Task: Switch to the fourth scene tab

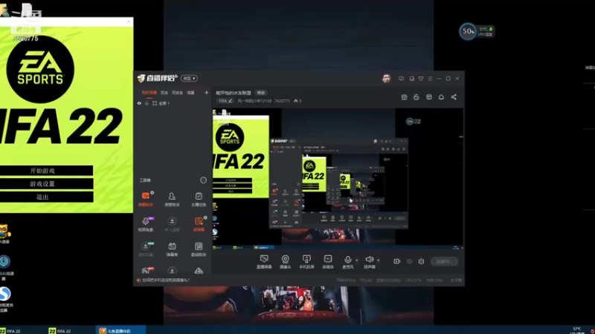Action: [191, 93]
